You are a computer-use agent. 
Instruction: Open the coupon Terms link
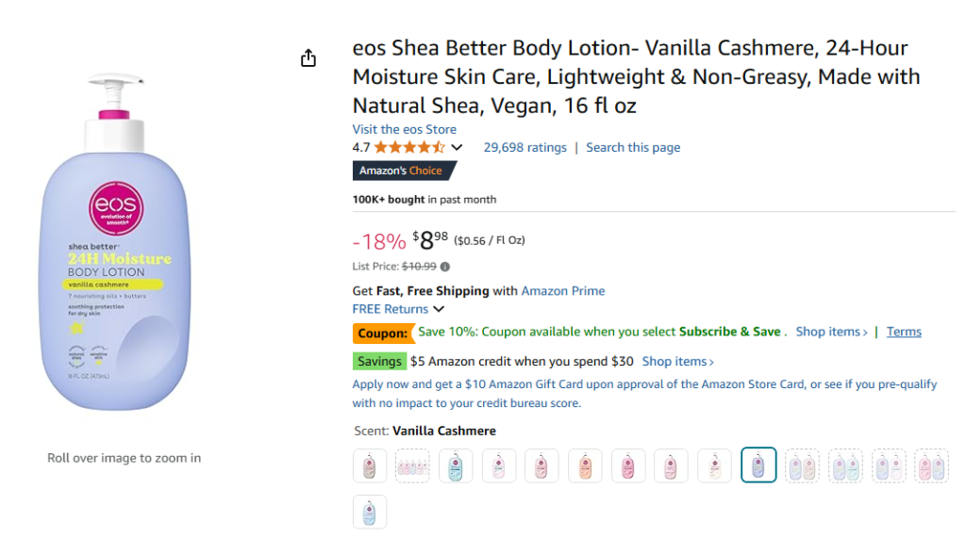904,332
